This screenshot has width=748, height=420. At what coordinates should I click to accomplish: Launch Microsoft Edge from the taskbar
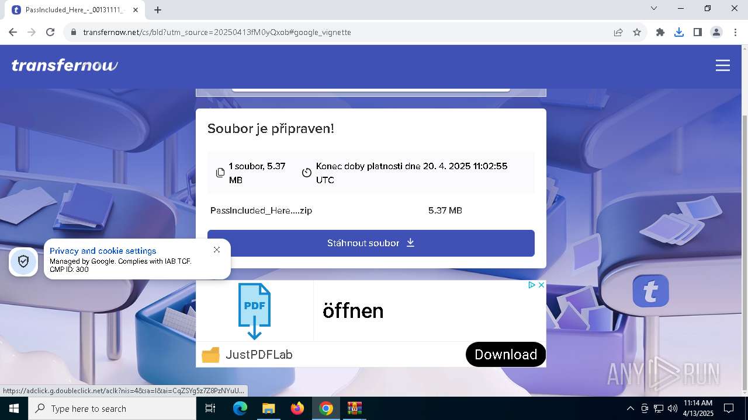coord(240,408)
